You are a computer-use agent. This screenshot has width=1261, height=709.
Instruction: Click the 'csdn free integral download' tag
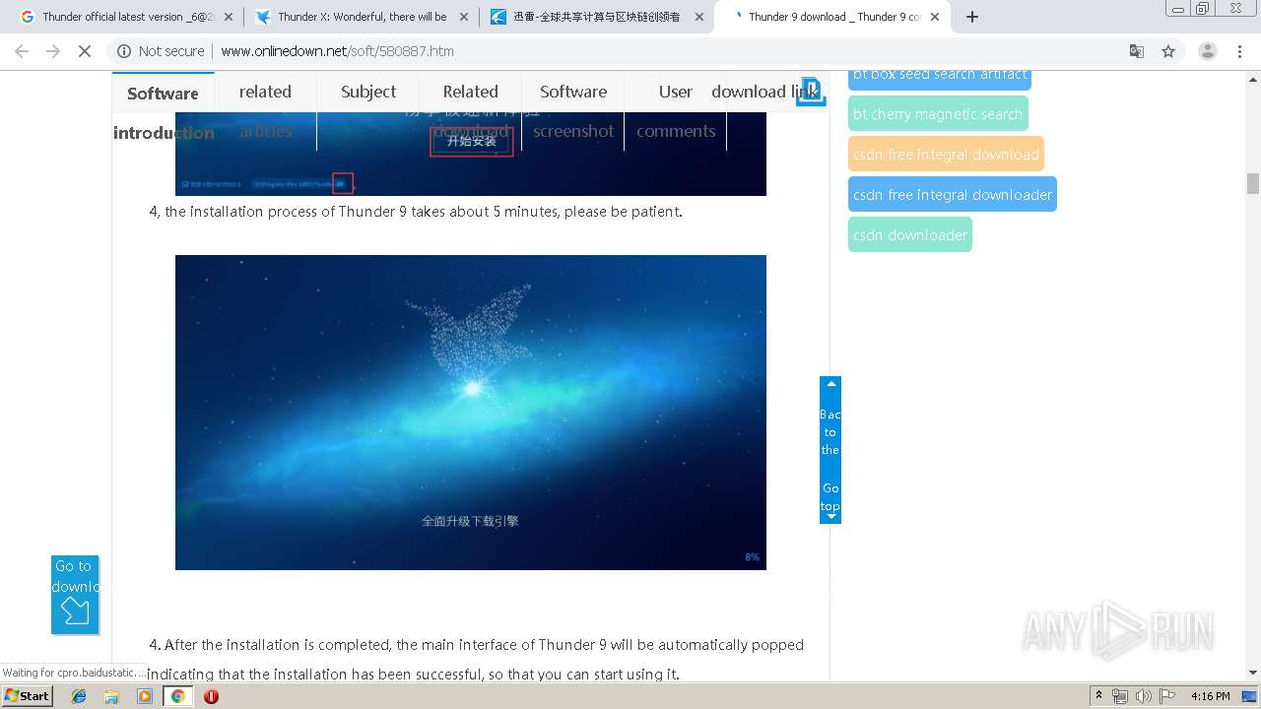coord(946,155)
